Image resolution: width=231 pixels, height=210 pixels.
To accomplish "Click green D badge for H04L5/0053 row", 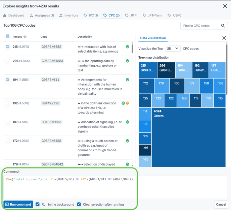I will tap(128, 122).
